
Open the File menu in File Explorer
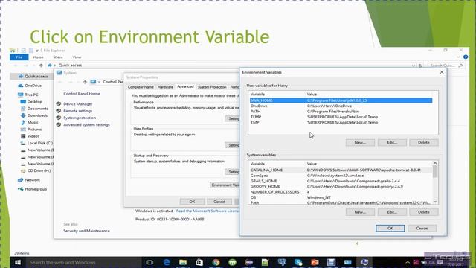(x=19, y=57)
